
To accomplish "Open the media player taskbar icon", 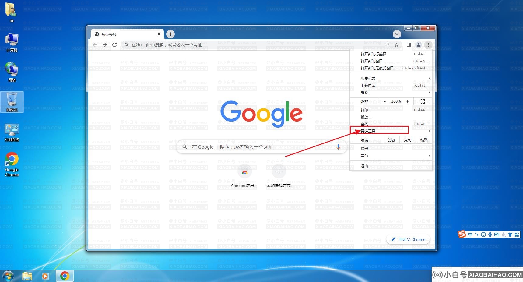I will [x=45, y=276].
